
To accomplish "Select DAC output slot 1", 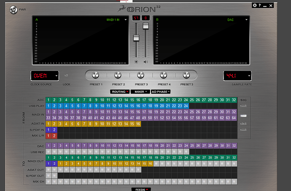I will tap(48, 146).
